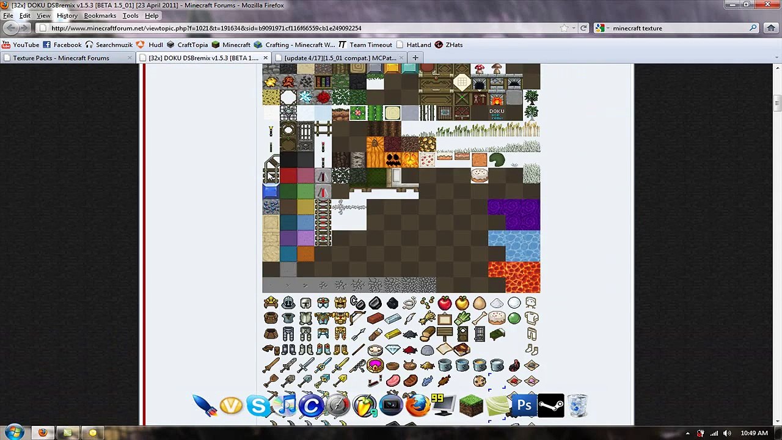The height and width of the screenshot is (440, 782).
Task: Open the YouTube bookmark
Action: pyautogui.click(x=21, y=45)
